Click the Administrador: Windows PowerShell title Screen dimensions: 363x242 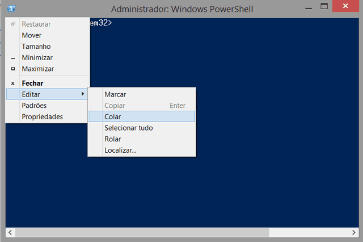pyautogui.click(x=182, y=9)
